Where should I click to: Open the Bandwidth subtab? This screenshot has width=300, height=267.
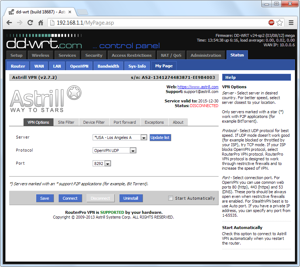(108, 66)
